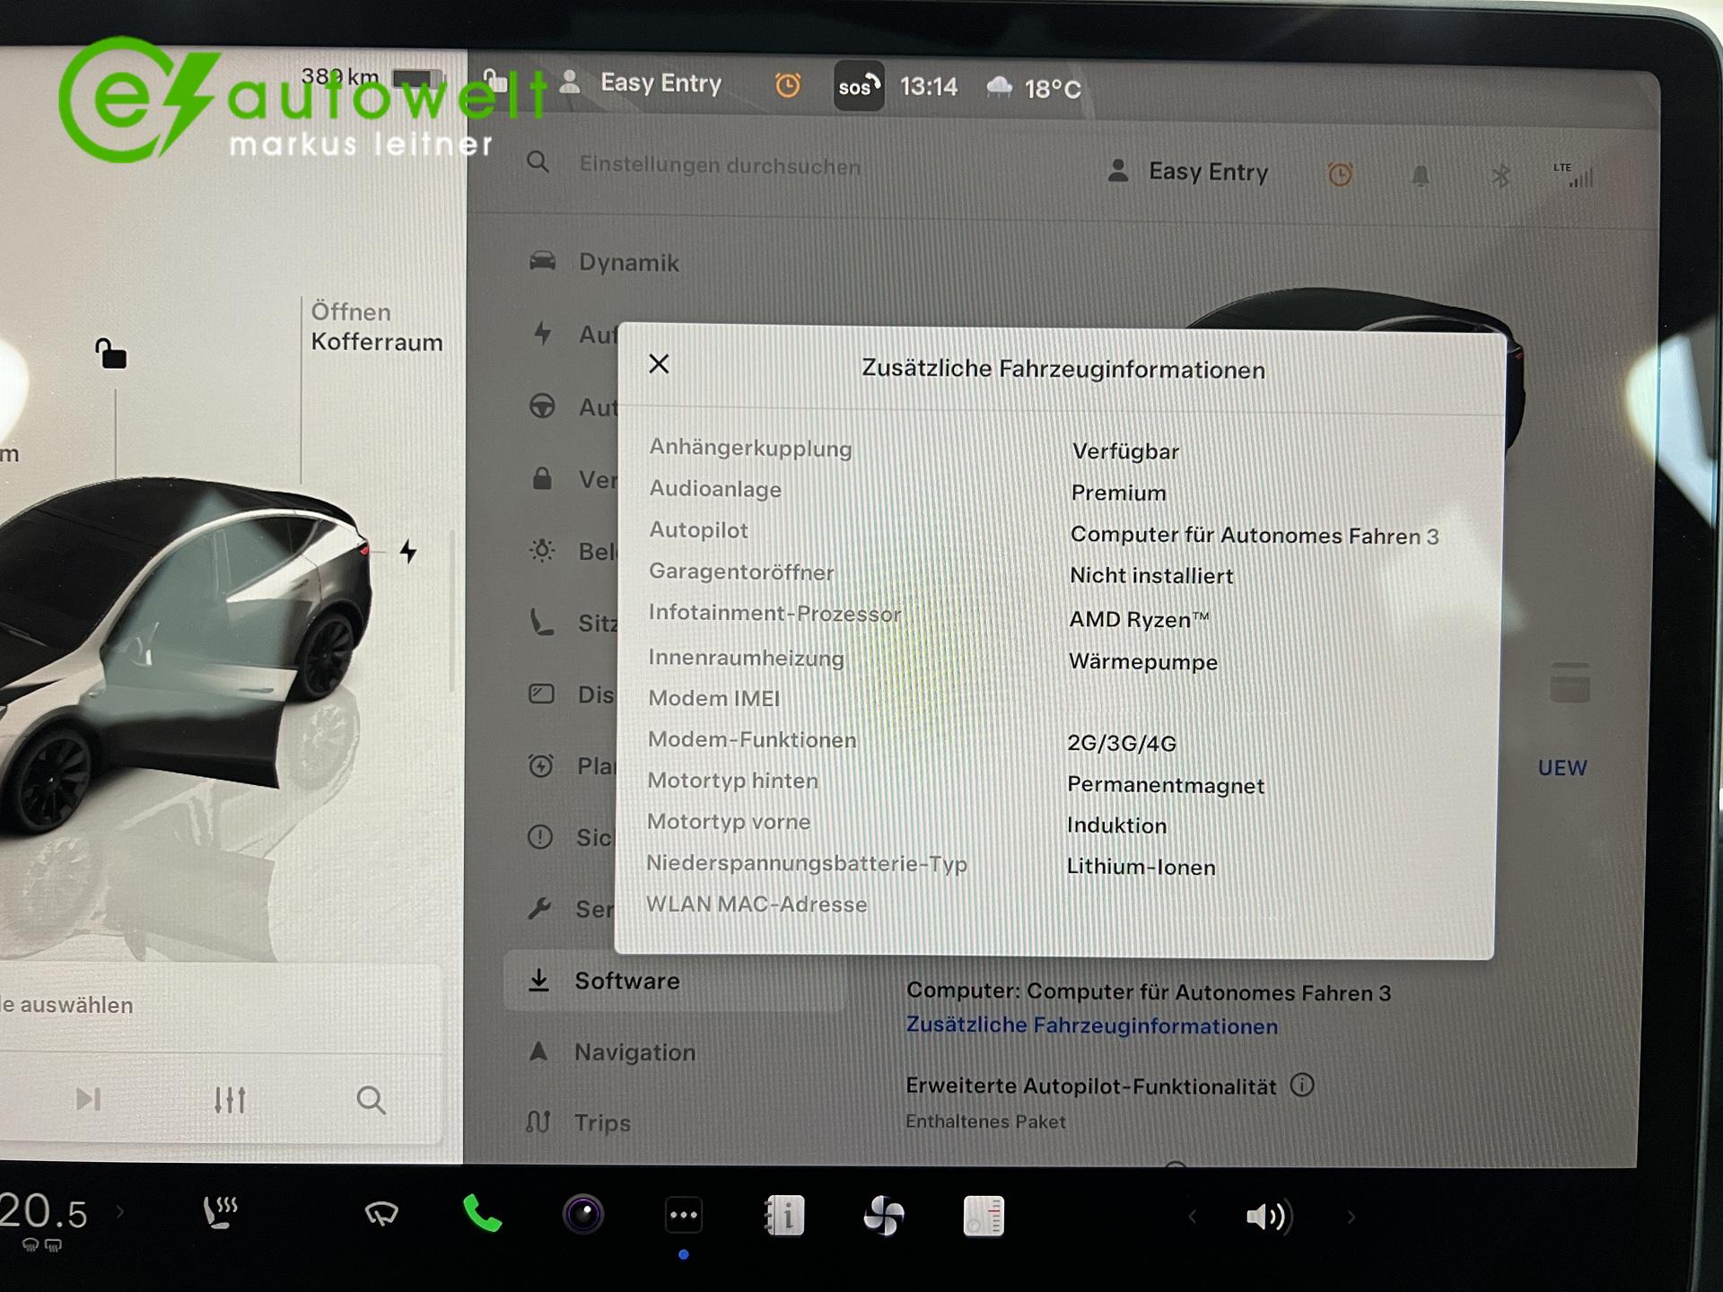Tap the exclamation-mark Sicherheit menu entry icon
The height and width of the screenshot is (1292, 1723).
(540, 836)
